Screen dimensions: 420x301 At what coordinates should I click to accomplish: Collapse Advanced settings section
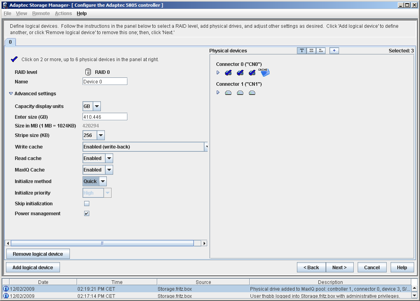click(11, 94)
